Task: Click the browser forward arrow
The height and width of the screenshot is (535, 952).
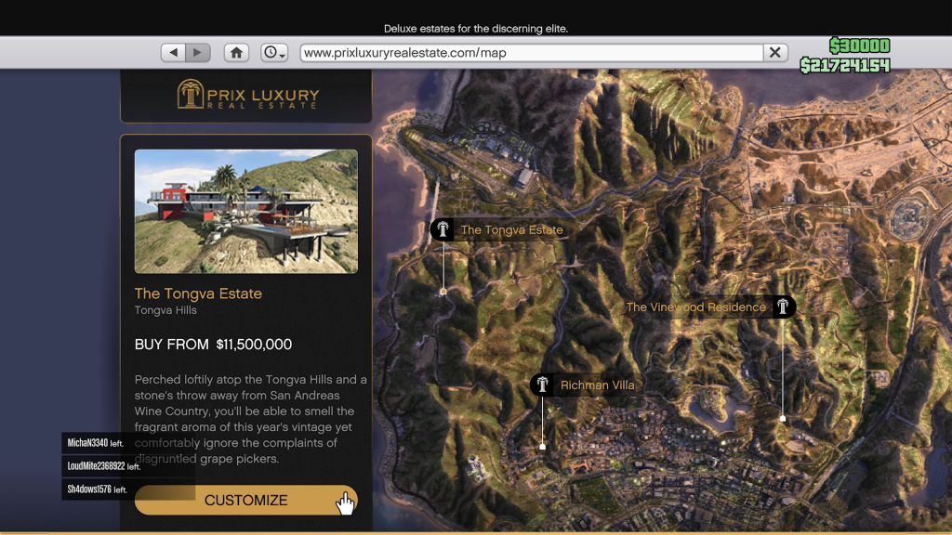Action: (x=197, y=53)
